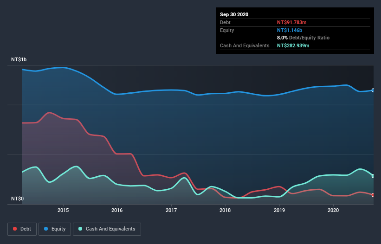Toggle Cash And Equivalents legend button
The width and height of the screenshot is (381, 244).
click(107, 229)
